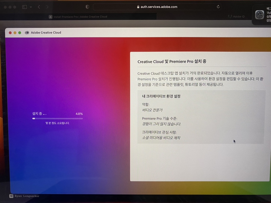Image resolution: width=271 pixels, height=203 pixels.
Task: Open the notification icon at the top right
Action: 260,15
